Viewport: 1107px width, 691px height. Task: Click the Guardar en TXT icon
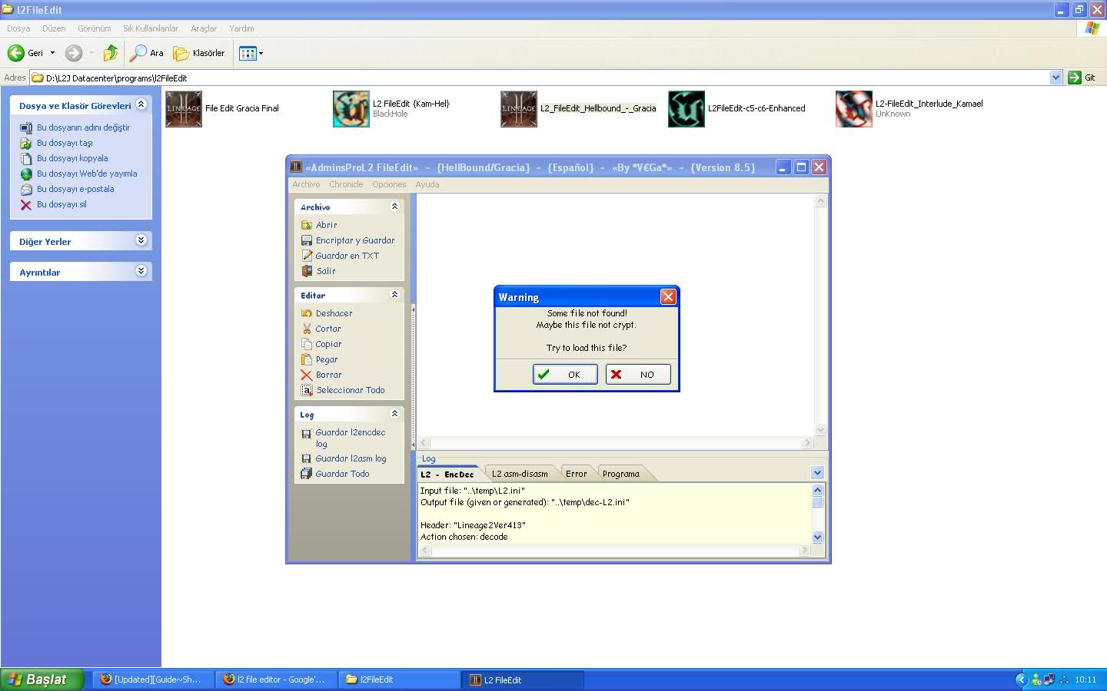pos(307,256)
